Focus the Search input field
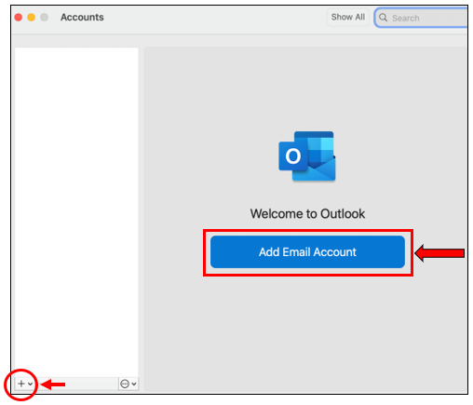 point(422,18)
